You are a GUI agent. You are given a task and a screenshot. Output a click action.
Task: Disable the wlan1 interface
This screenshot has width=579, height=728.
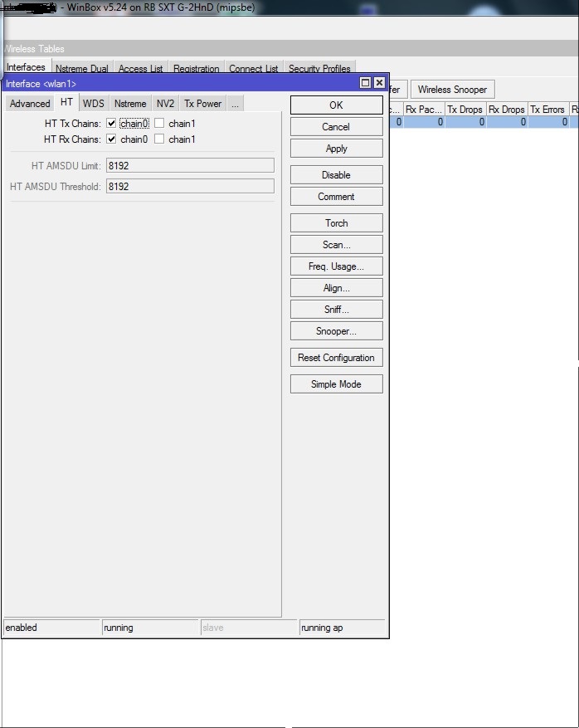[x=336, y=175]
